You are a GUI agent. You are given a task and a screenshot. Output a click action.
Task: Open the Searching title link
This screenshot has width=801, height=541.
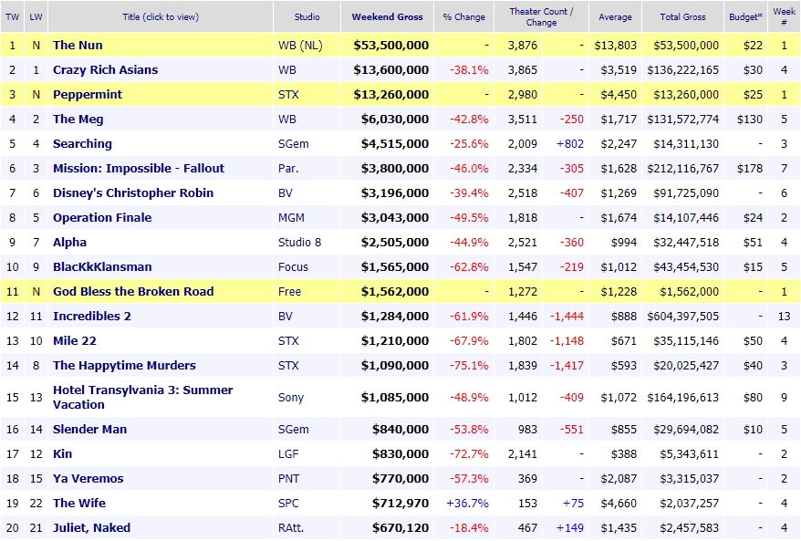click(x=82, y=143)
